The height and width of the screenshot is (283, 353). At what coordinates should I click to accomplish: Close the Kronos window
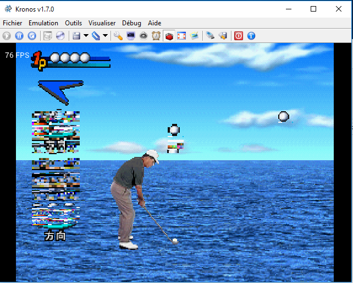(x=339, y=9)
